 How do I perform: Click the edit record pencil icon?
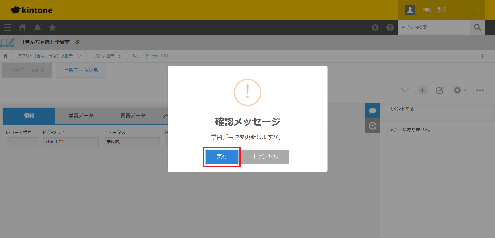click(440, 90)
